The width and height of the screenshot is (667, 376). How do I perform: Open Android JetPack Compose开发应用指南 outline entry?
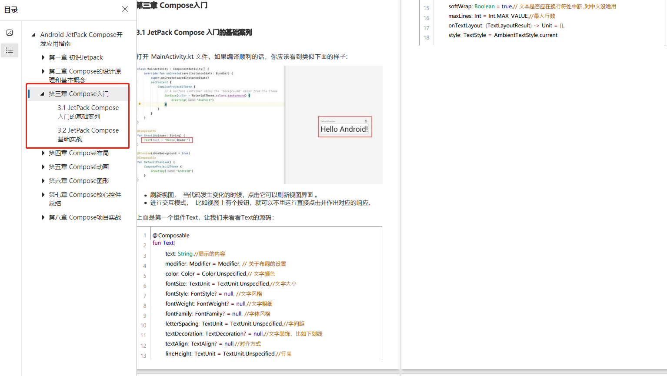[81, 39]
